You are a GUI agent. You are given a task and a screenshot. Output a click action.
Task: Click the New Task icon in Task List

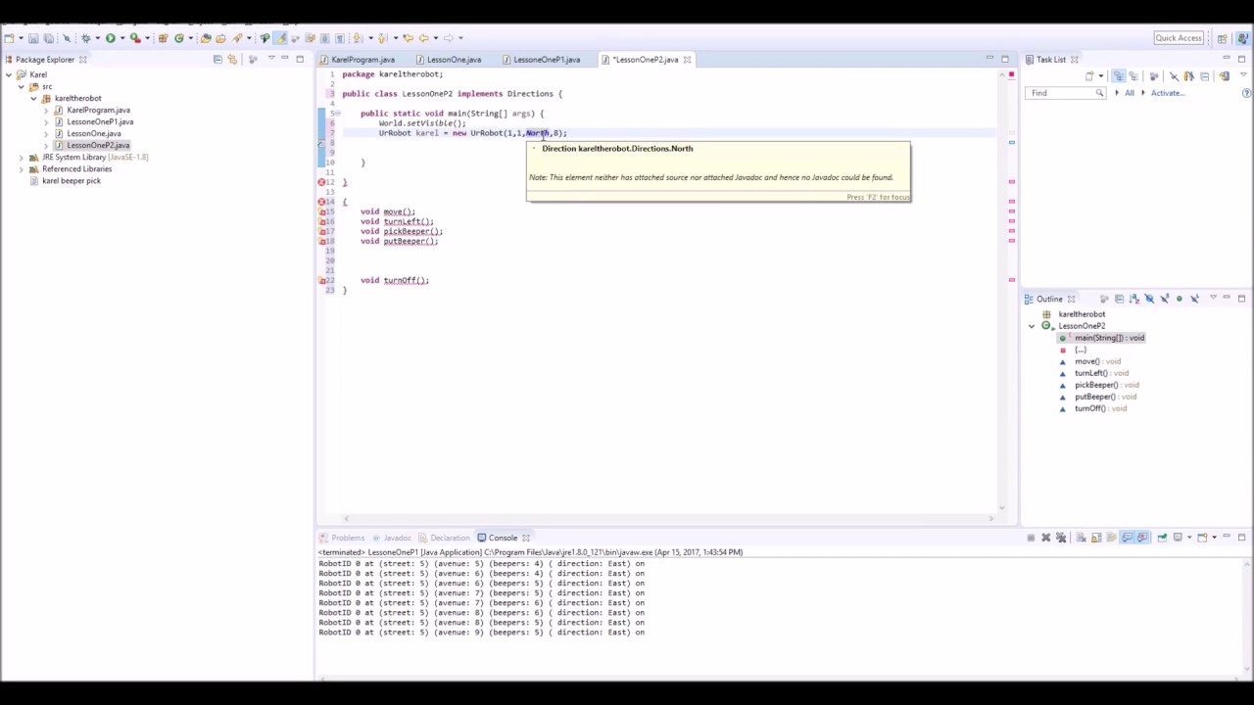click(1089, 76)
